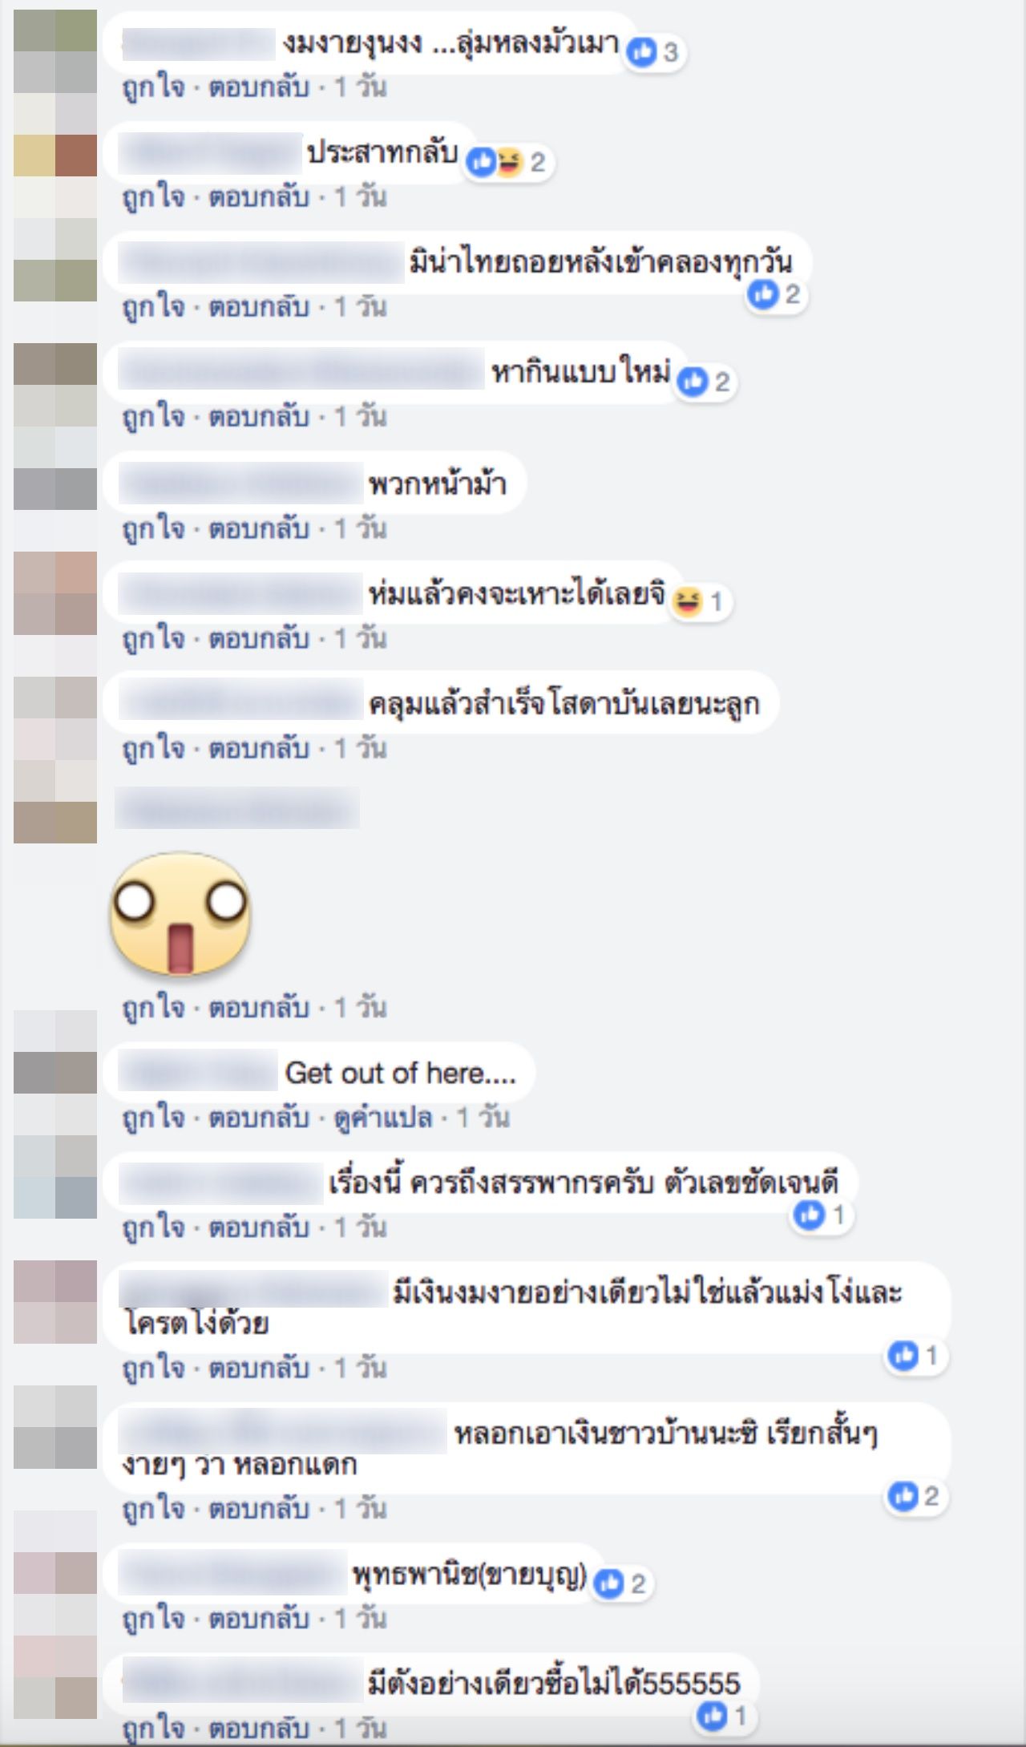The width and height of the screenshot is (1026, 1747).
Task: Open the blurred commenter name above the sticker
Action: coord(237,808)
